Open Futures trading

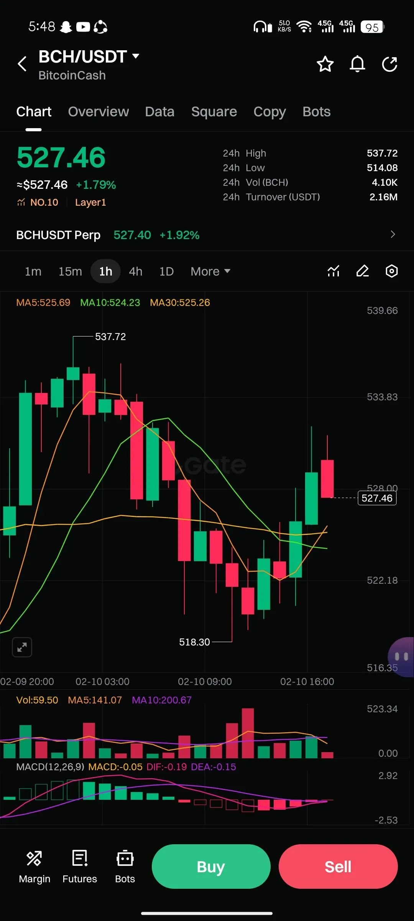[x=80, y=867]
